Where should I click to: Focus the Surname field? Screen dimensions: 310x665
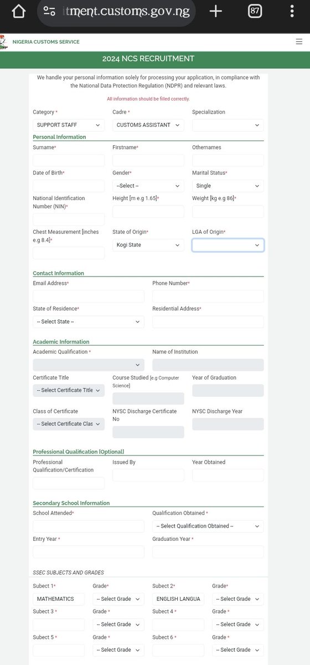(69, 160)
